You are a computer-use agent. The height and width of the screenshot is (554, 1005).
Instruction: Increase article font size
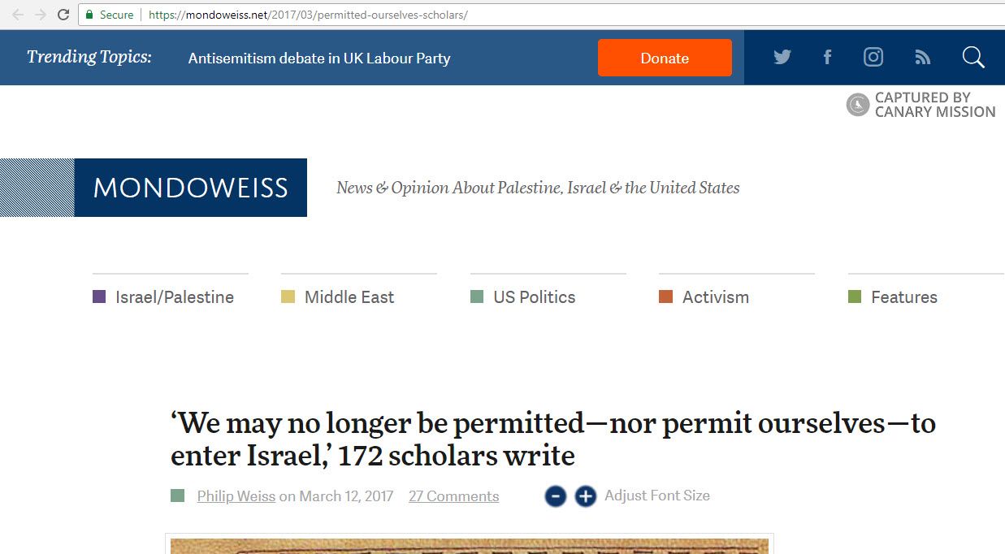click(585, 496)
